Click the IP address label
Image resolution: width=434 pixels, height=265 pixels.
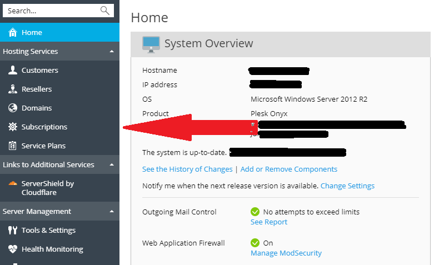pos(159,84)
